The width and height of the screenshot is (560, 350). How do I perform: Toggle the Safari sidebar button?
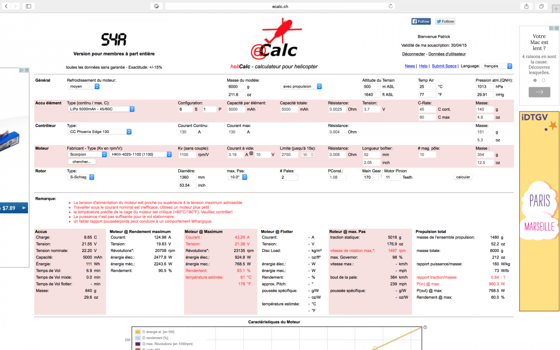[28, 6]
